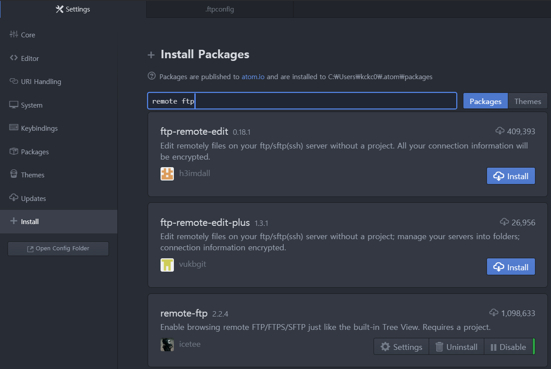Screen dimensions: 551x369
Task: Open the icetee author name link
Action: [x=190, y=344]
